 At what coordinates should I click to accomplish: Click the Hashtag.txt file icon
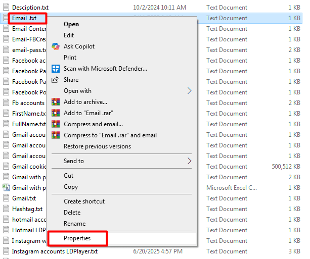(x=6, y=209)
